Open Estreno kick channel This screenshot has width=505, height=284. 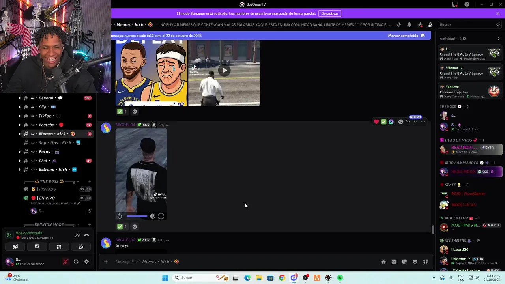pyautogui.click(x=58, y=170)
